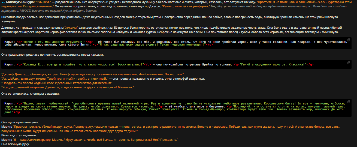Screen dimensions: 357x147
Task: Copy the code block starting "Ладно, хватит любезностей"
Action: (x=349, y=101)
